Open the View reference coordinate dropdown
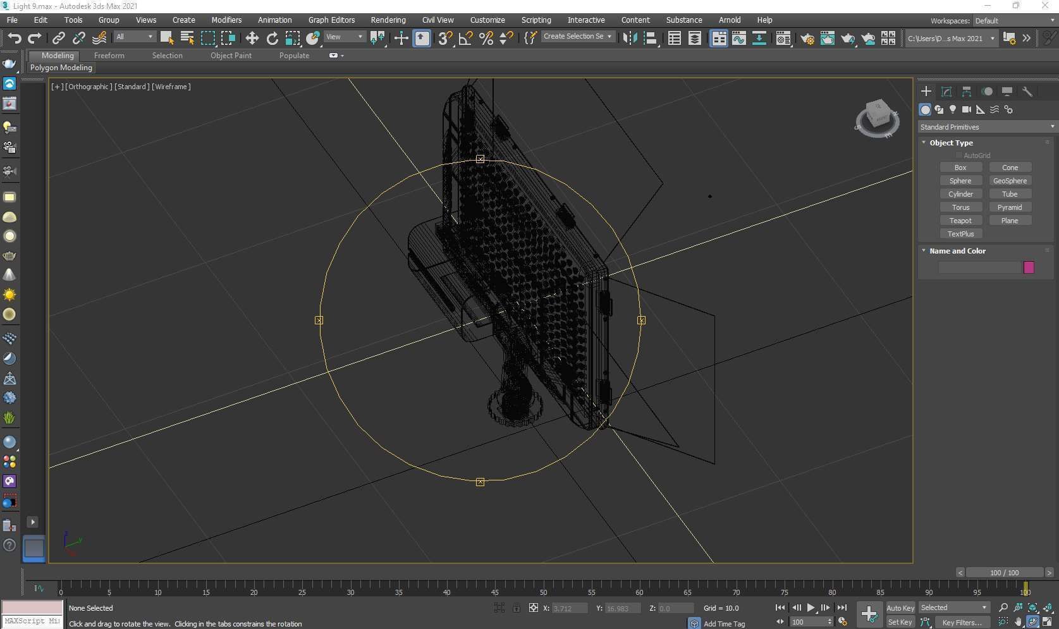The width and height of the screenshot is (1059, 629). pyautogui.click(x=345, y=37)
